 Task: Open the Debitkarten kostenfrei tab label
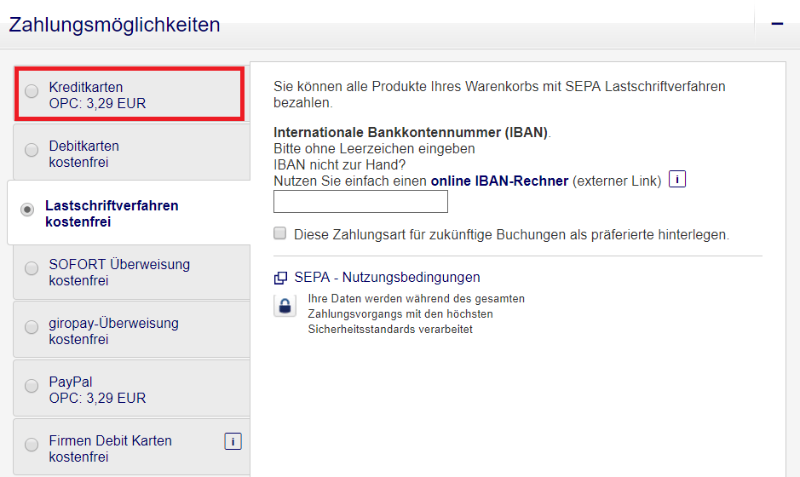[x=83, y=154]
